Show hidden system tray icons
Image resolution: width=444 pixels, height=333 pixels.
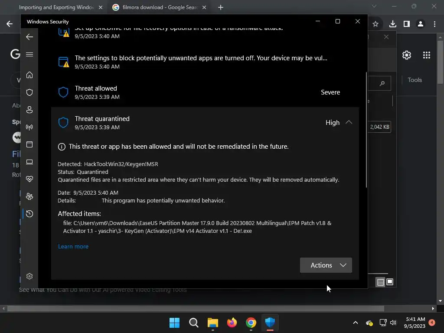point(356,323)
